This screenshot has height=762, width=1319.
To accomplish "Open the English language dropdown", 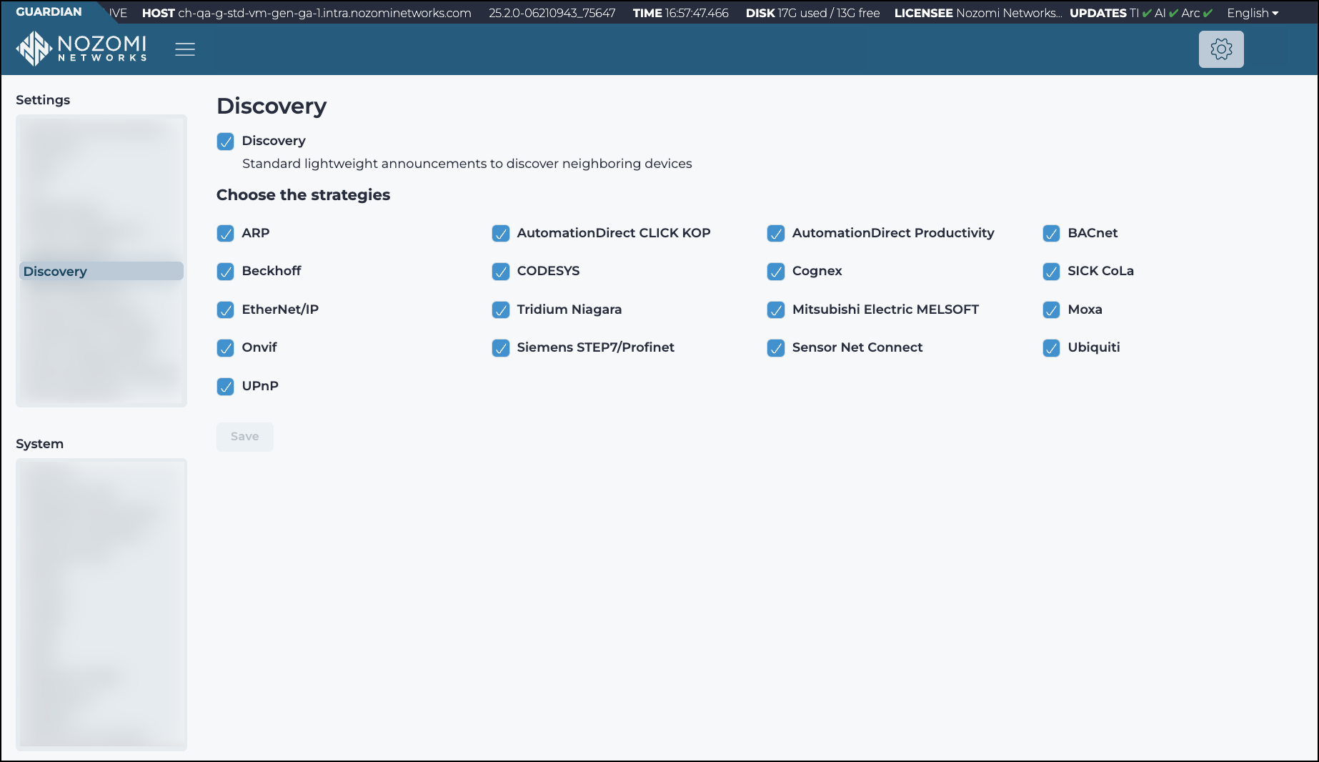I will click(x=1251, y=12).
